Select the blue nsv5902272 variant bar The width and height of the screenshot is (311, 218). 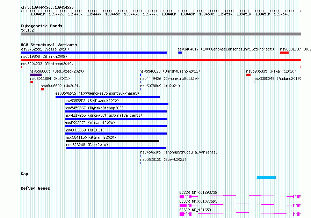(116, 126)
